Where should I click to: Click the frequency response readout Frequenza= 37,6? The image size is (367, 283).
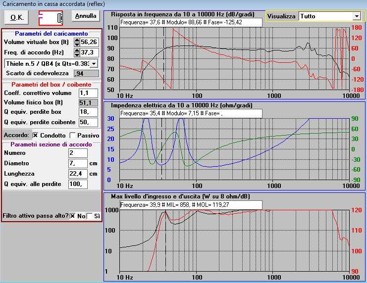tap(191, 22)
